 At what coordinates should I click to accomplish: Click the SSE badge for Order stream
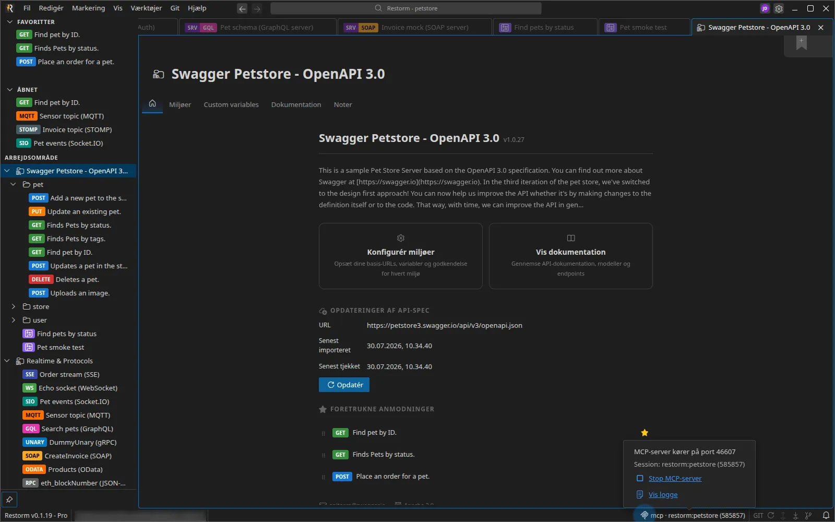30,374
